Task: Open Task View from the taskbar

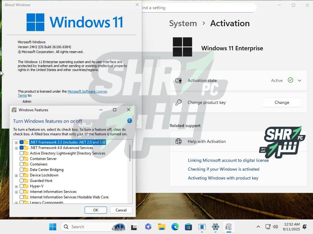Action: pos(134,227)
